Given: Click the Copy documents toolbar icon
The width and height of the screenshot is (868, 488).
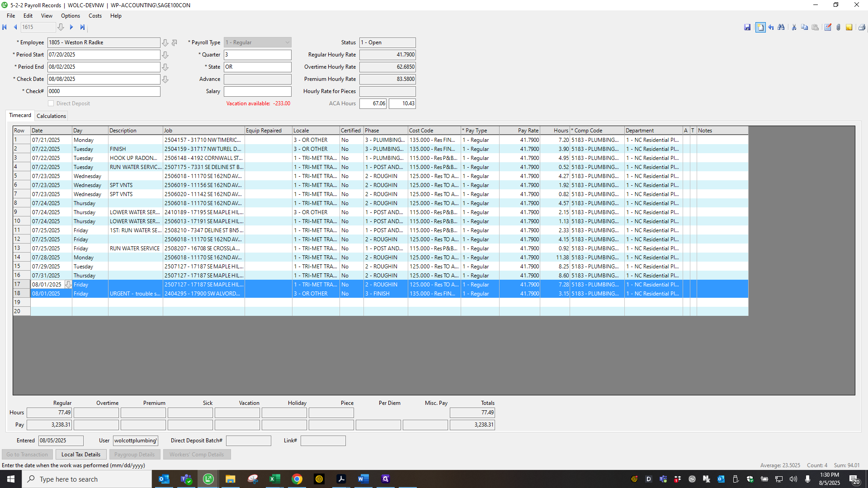Looking at the screenshot, I should click(x=805, y=28).
